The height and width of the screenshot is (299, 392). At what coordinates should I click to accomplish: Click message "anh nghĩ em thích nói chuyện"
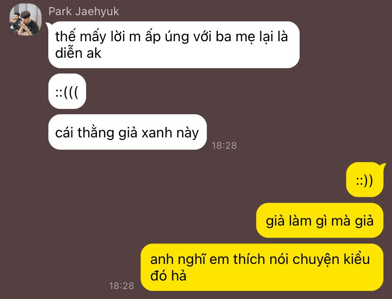click(262, 267)
